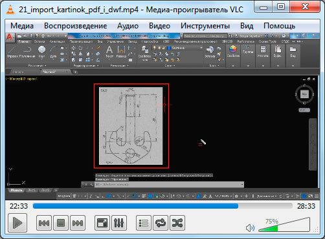Set volume on the 75% volume slider
Image resolution: width=325 pixels, height=239 pixels.
(284, 225)
